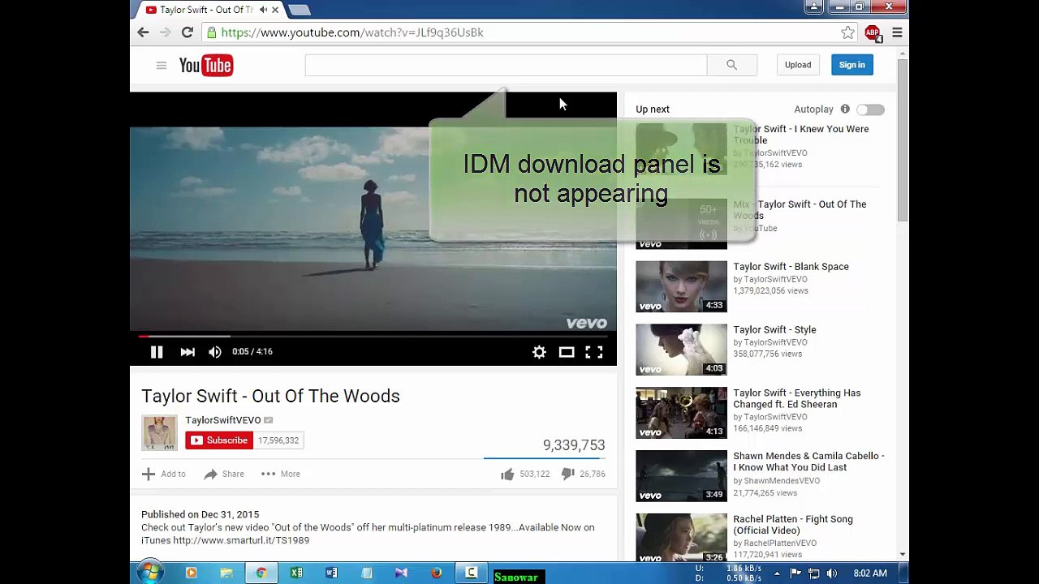Image resolution: width=1039 pixels, height=584 pixels.
Task: Open I Knew You Were Trouble title
Action: tap(800, 135)
